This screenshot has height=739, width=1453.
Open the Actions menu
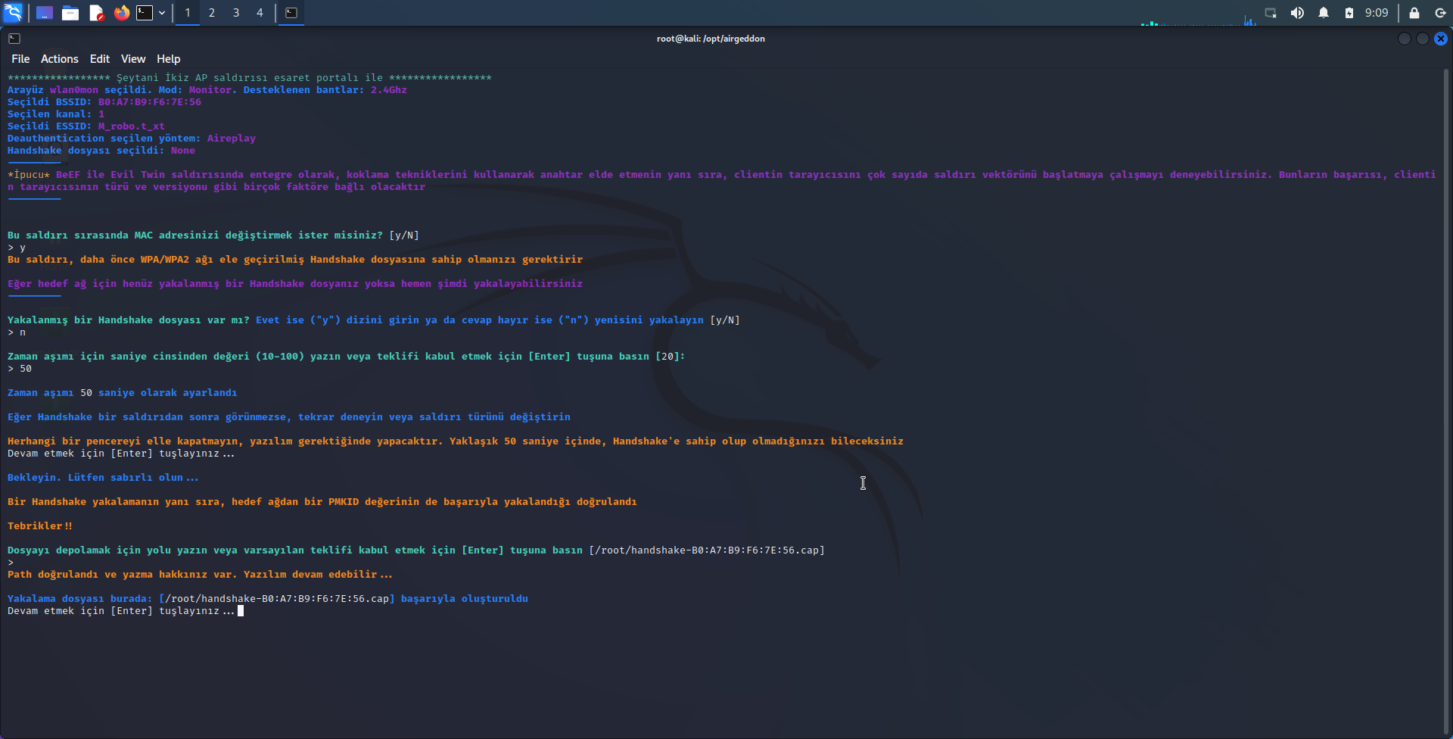tap(60, 59)
